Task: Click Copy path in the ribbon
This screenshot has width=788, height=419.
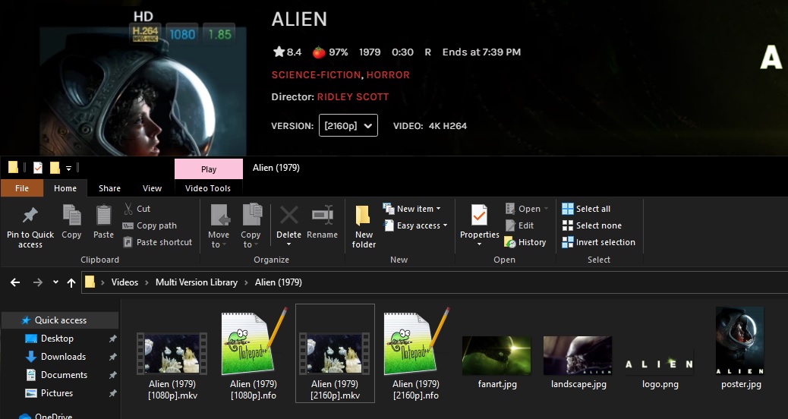Action: [150, 225]
